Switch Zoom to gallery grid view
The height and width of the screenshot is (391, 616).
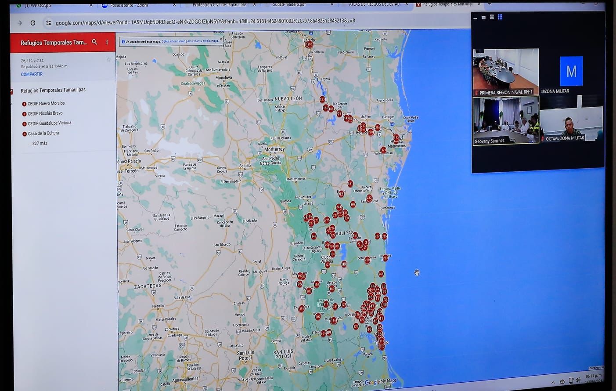tap(500, 17)
